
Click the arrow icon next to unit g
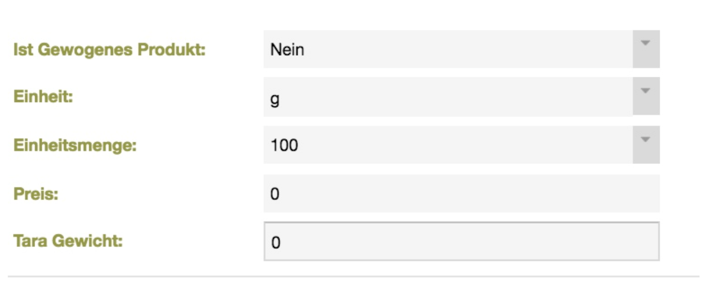(x=646, y=96)
